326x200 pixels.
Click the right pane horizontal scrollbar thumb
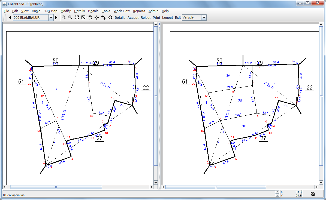tap(216, 187)
